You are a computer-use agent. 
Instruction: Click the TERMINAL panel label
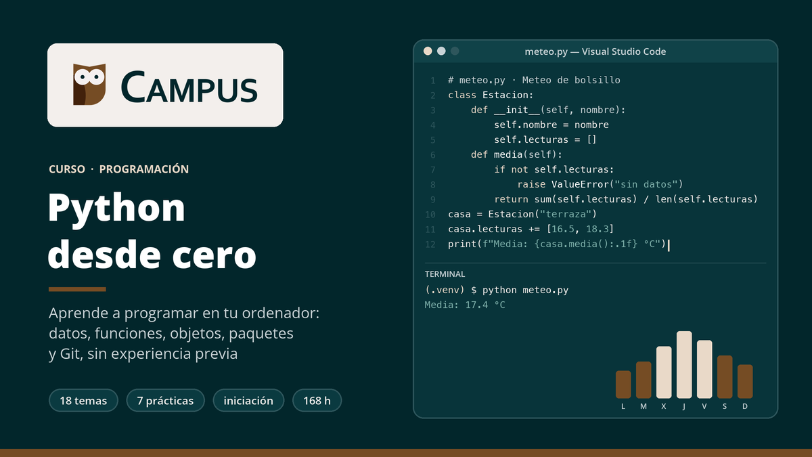pos(445,274)
